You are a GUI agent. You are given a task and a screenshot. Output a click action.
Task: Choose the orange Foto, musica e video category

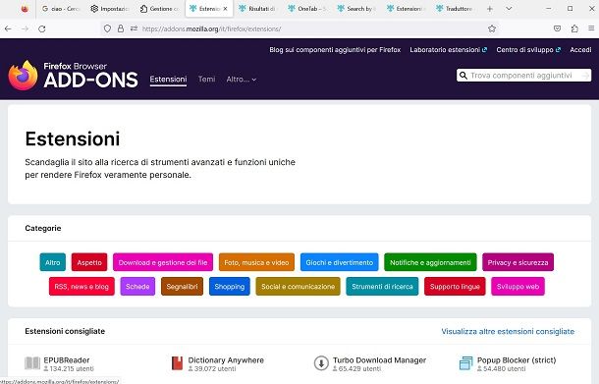pyautogui.click(x=256, y=262)
